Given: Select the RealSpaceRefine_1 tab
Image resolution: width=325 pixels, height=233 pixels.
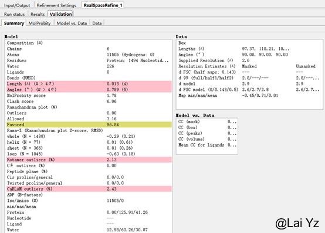Looking at the screenshot, I should pos(103,5).
